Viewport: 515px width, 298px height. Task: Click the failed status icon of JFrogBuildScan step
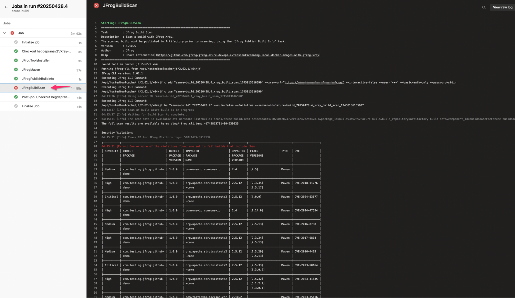pos(16,88)
